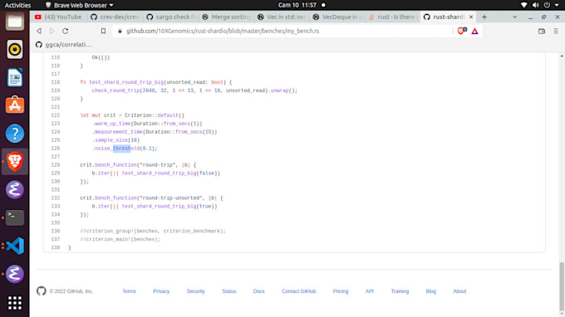Screen dimensions: 565x317
Task: Open the Files dock icon
Action: 15,22
